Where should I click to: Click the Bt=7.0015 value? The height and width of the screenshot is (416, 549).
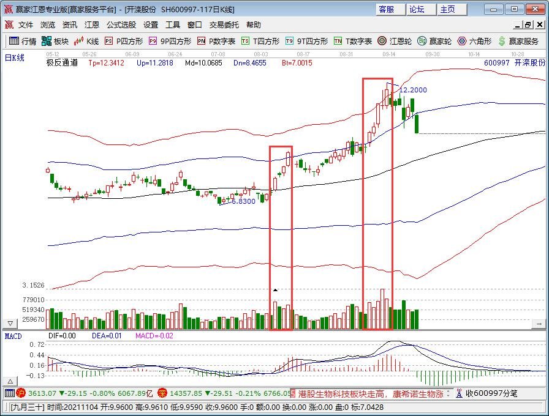coord(297,63)
